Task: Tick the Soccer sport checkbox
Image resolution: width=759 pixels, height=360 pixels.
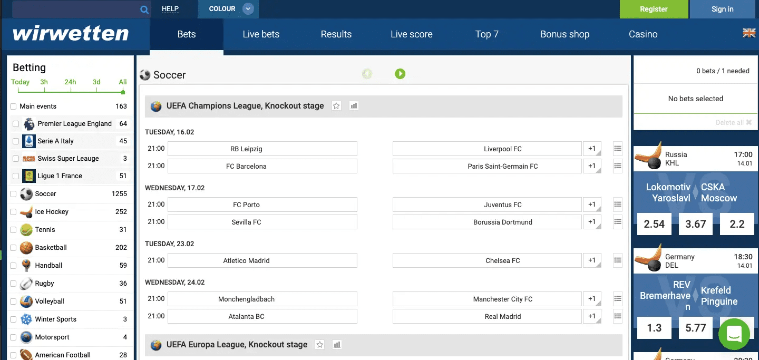Action: pos(13,194)
